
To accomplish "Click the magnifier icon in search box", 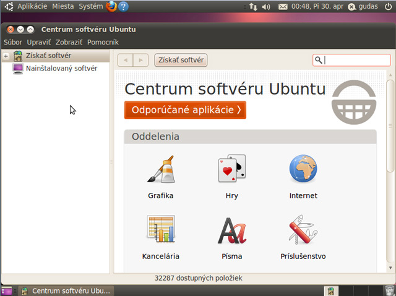I will (x=319, y=60).
